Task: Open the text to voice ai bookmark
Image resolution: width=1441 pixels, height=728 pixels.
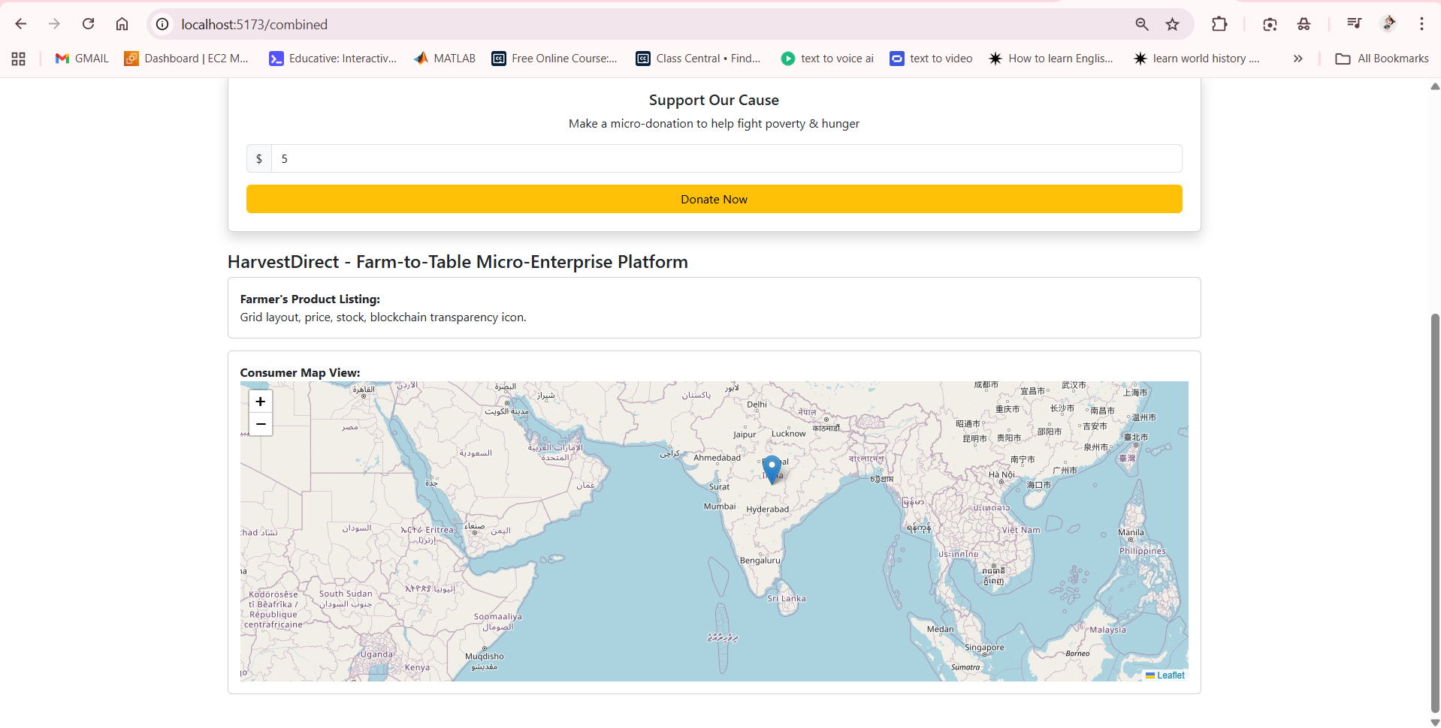Action: click(827, 59)
